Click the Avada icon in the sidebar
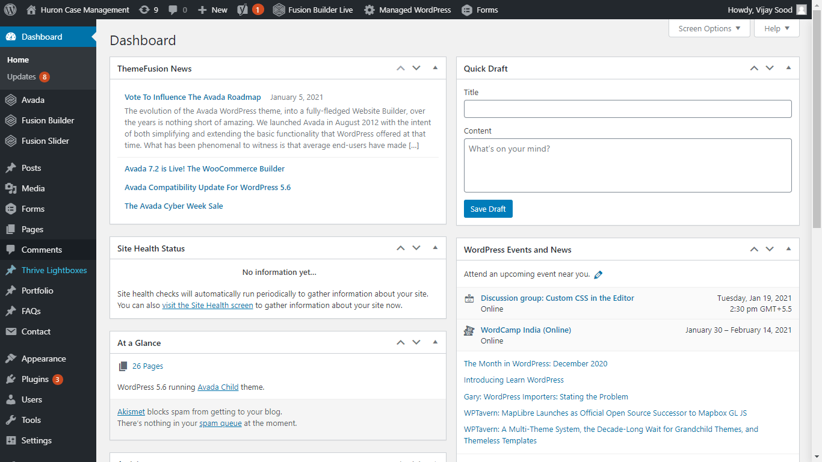This screenshot has height=462, width=822. tap(11, 100)
